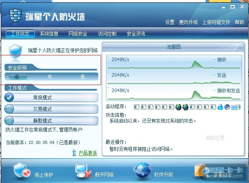Set security level to 中
The width and height of the screenshot is (249, 183).
(x=50, y=77)
